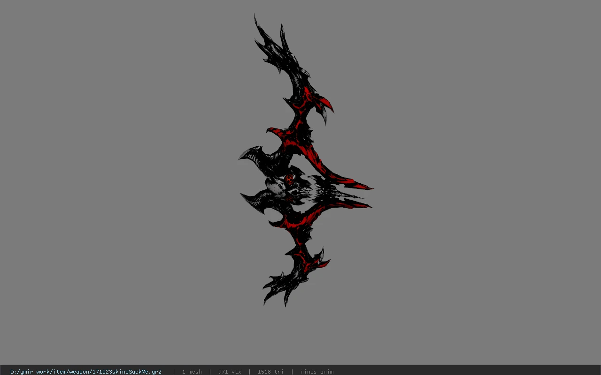
Task: Click the red-black bow model in viewport
Action: pyautogui.click(x=305, y=160)
